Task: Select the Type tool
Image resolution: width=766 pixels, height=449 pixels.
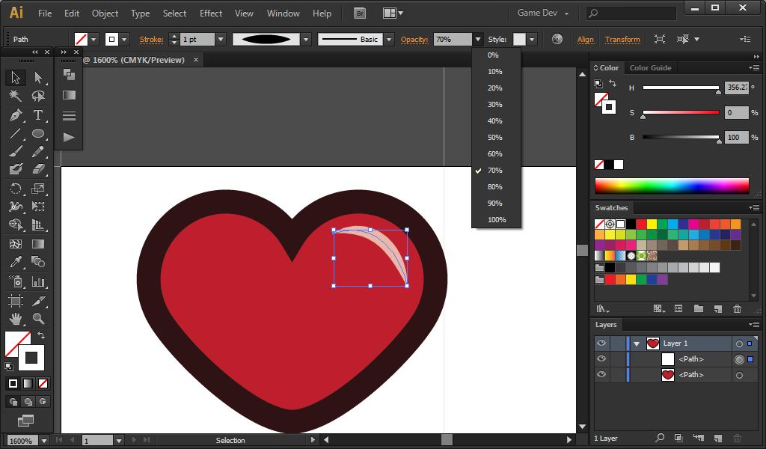Action: [x=38, y=115]
